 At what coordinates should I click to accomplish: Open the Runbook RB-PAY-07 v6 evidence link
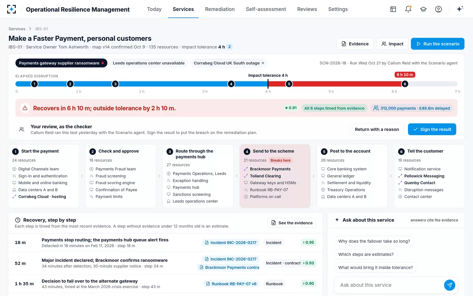point(231,284)
